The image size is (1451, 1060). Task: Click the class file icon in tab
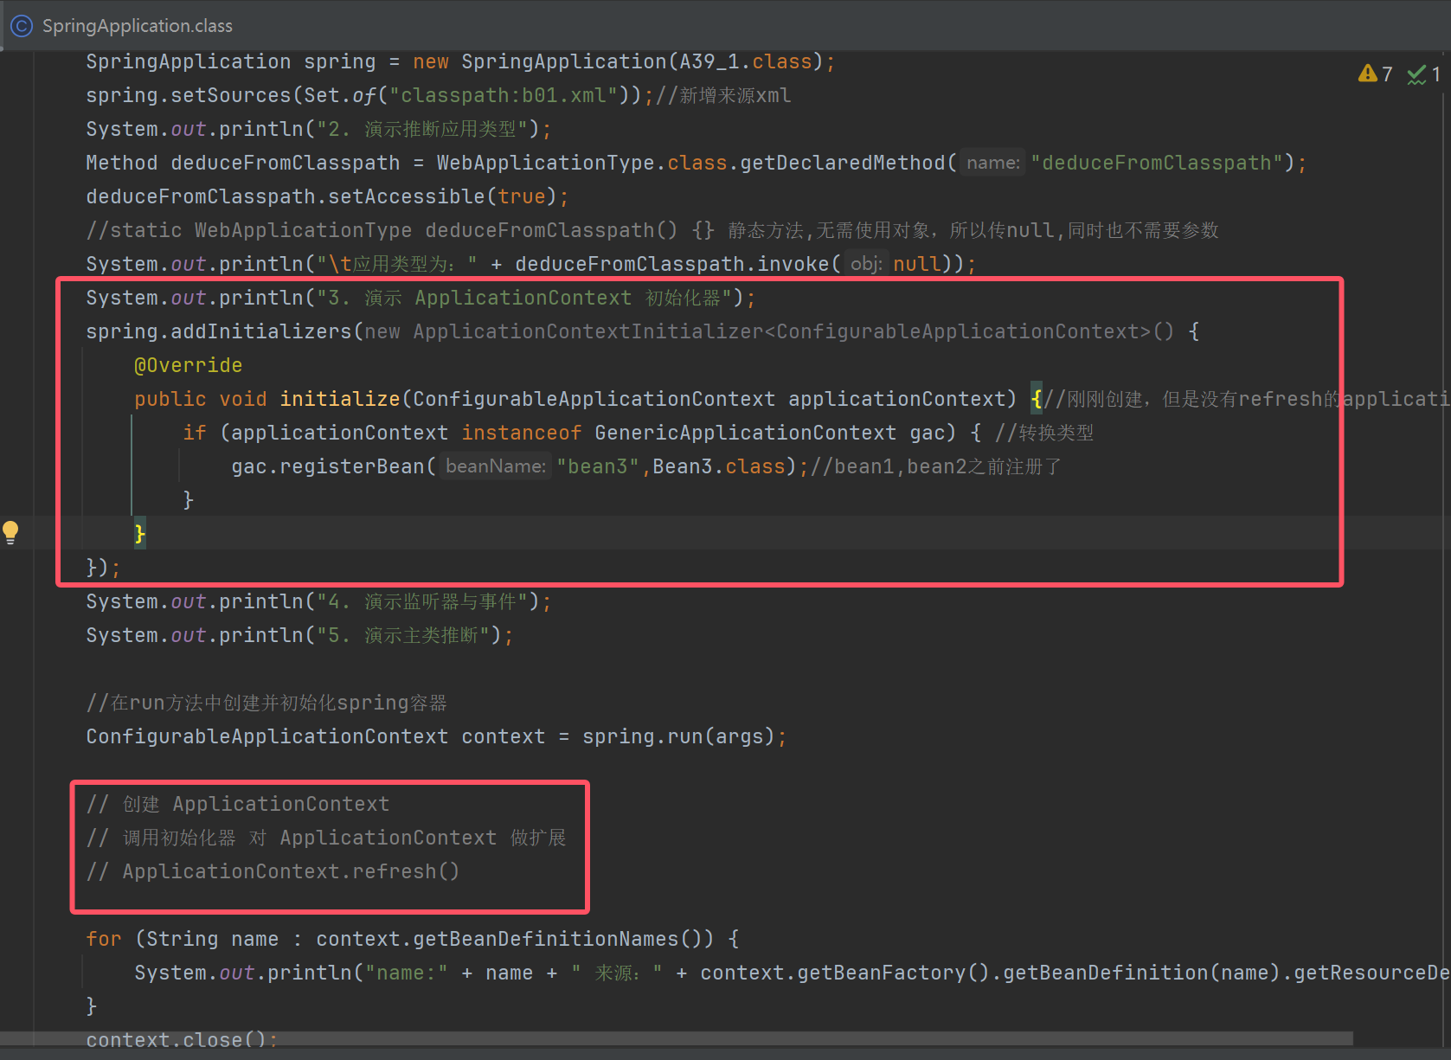click(x=22, y=26)
